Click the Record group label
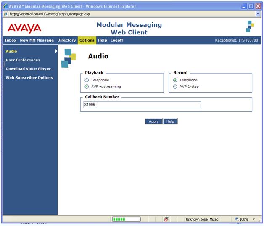 click(x=180, y=73)
